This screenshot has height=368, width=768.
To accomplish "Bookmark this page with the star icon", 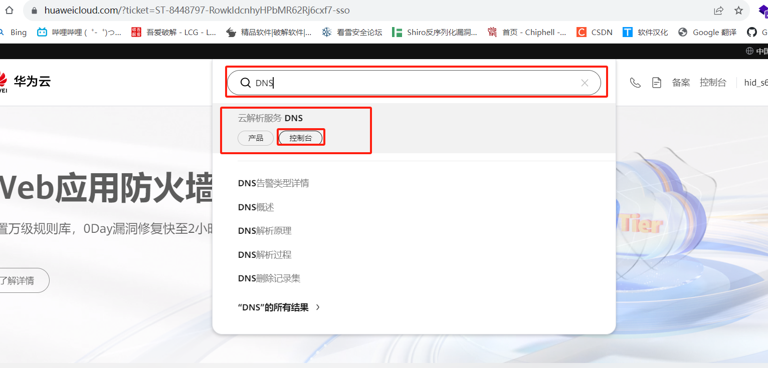I will tap(738, 11).
